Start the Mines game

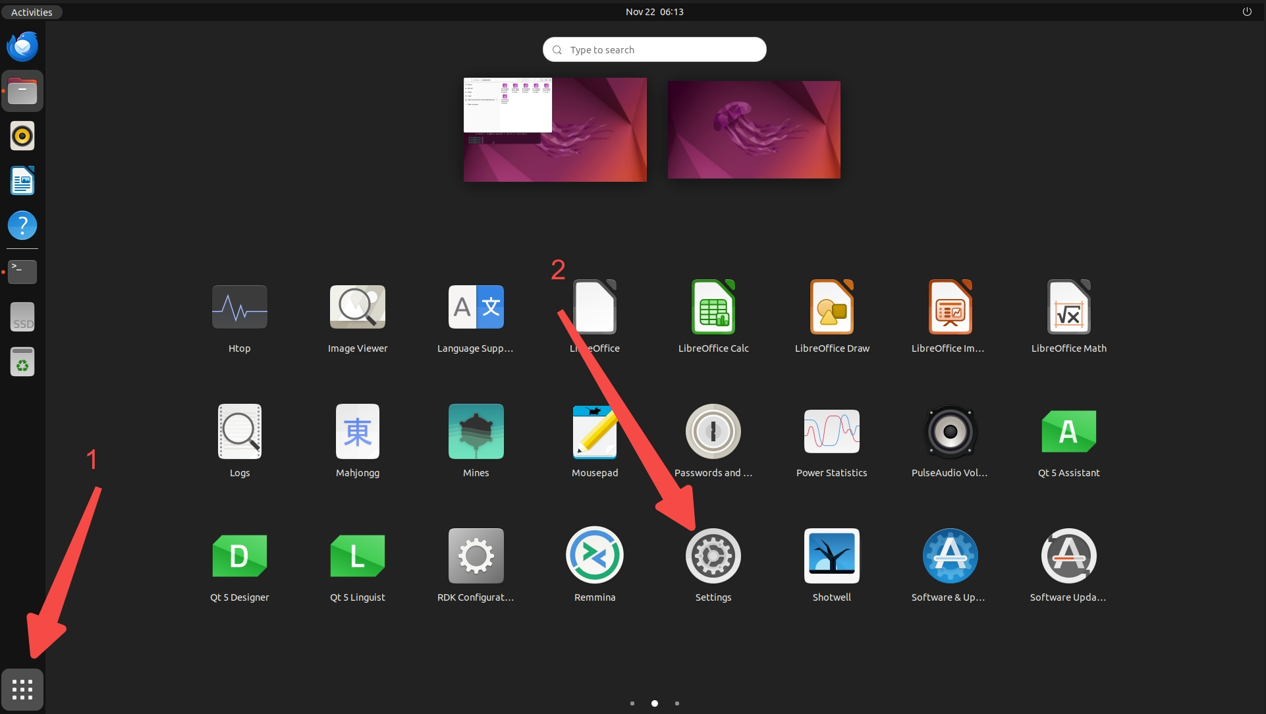pos(476,431)
